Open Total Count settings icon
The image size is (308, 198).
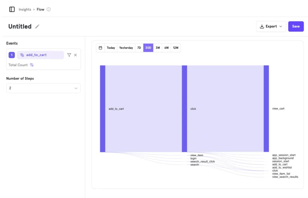[32, 65]
